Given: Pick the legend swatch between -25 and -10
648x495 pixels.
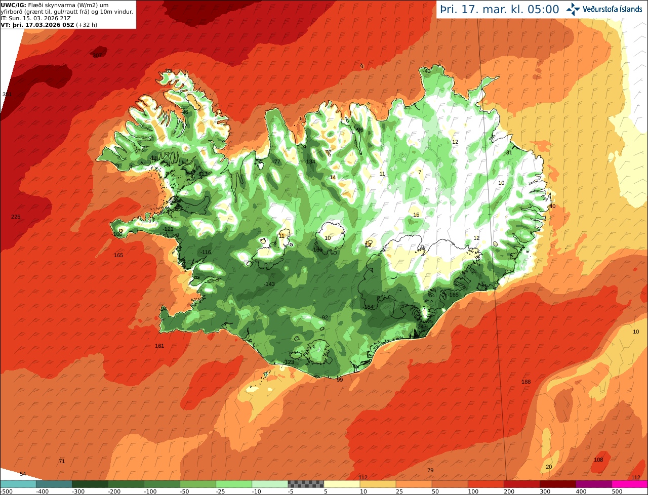Looking at the screenshot, I should 233,484.
